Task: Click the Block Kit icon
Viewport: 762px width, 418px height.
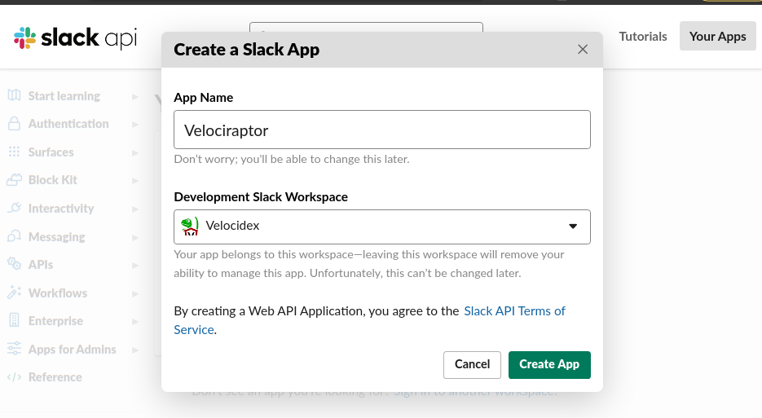Action: pos(14,180)
